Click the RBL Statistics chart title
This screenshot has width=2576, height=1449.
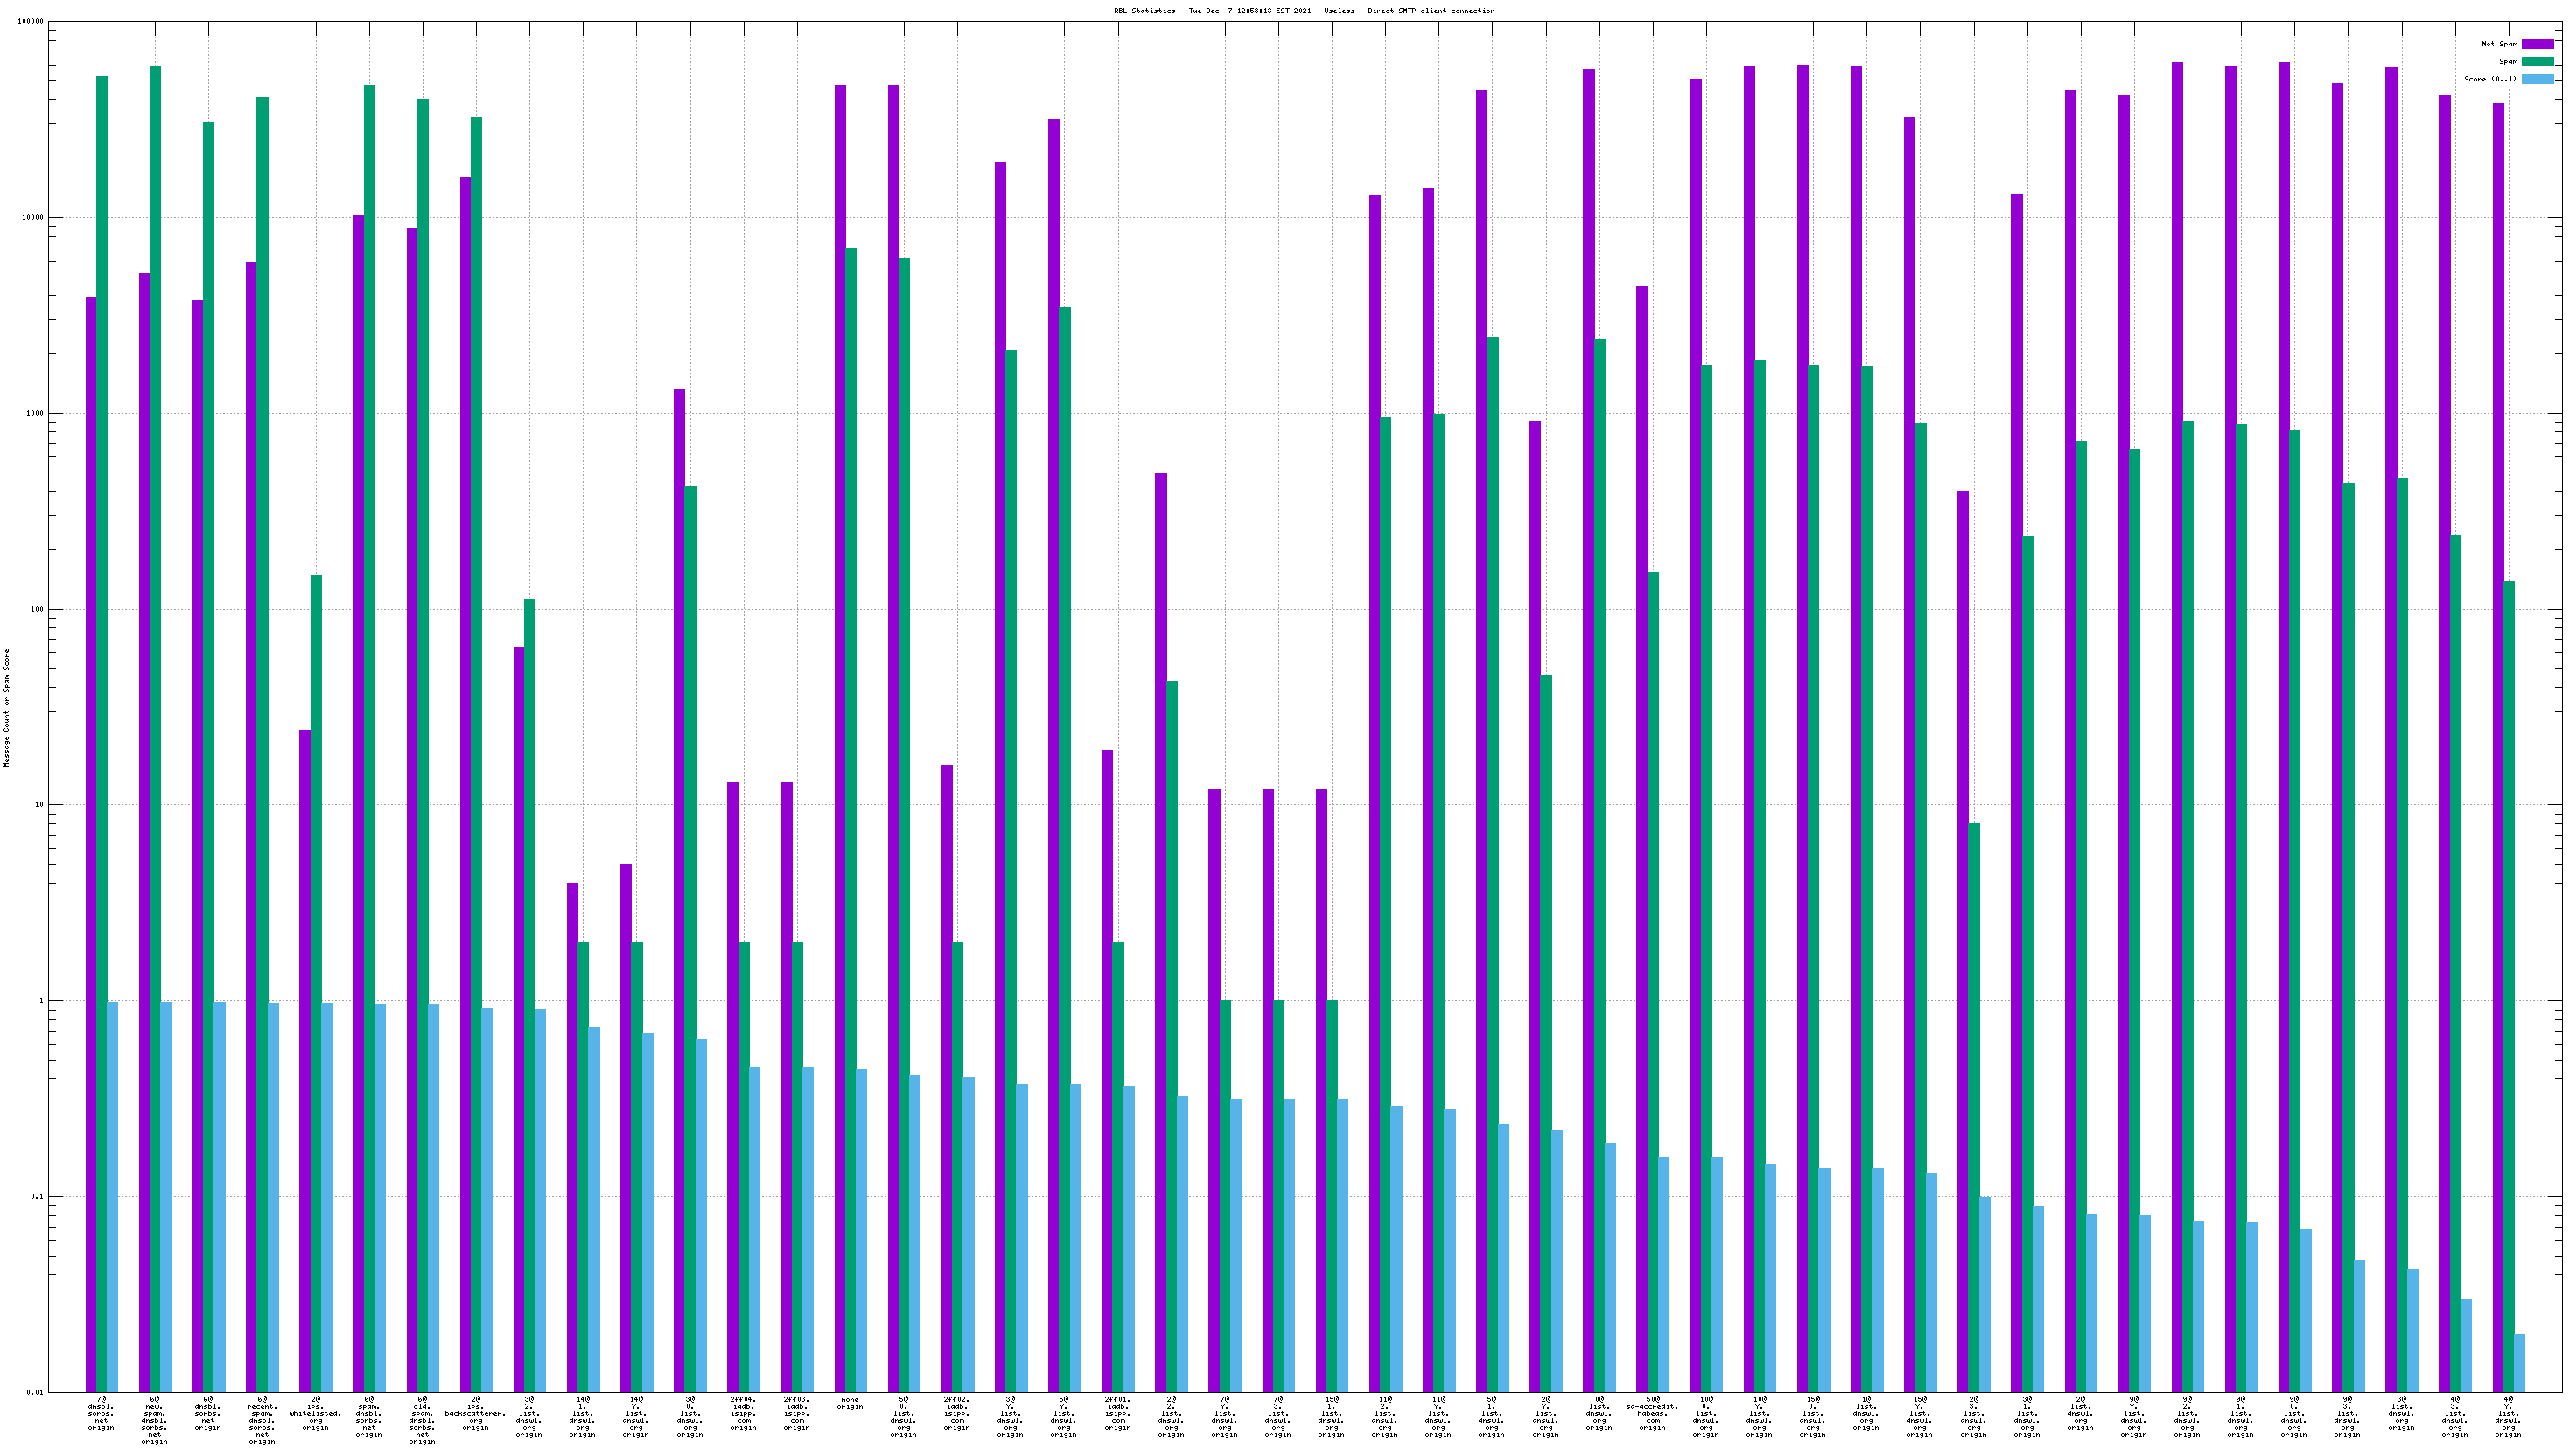(1304, 11)
